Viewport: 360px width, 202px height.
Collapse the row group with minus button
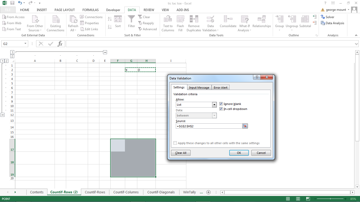click(3, 115)
